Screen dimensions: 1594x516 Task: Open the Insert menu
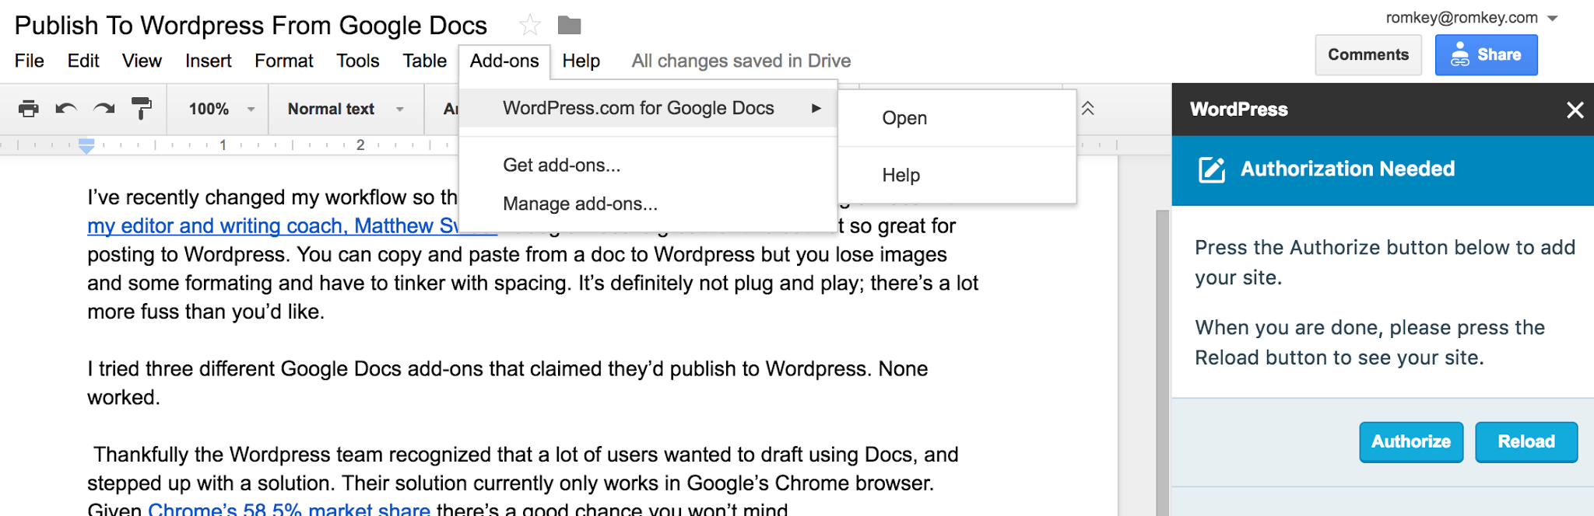pyautogui.click(x=208, y=61)
